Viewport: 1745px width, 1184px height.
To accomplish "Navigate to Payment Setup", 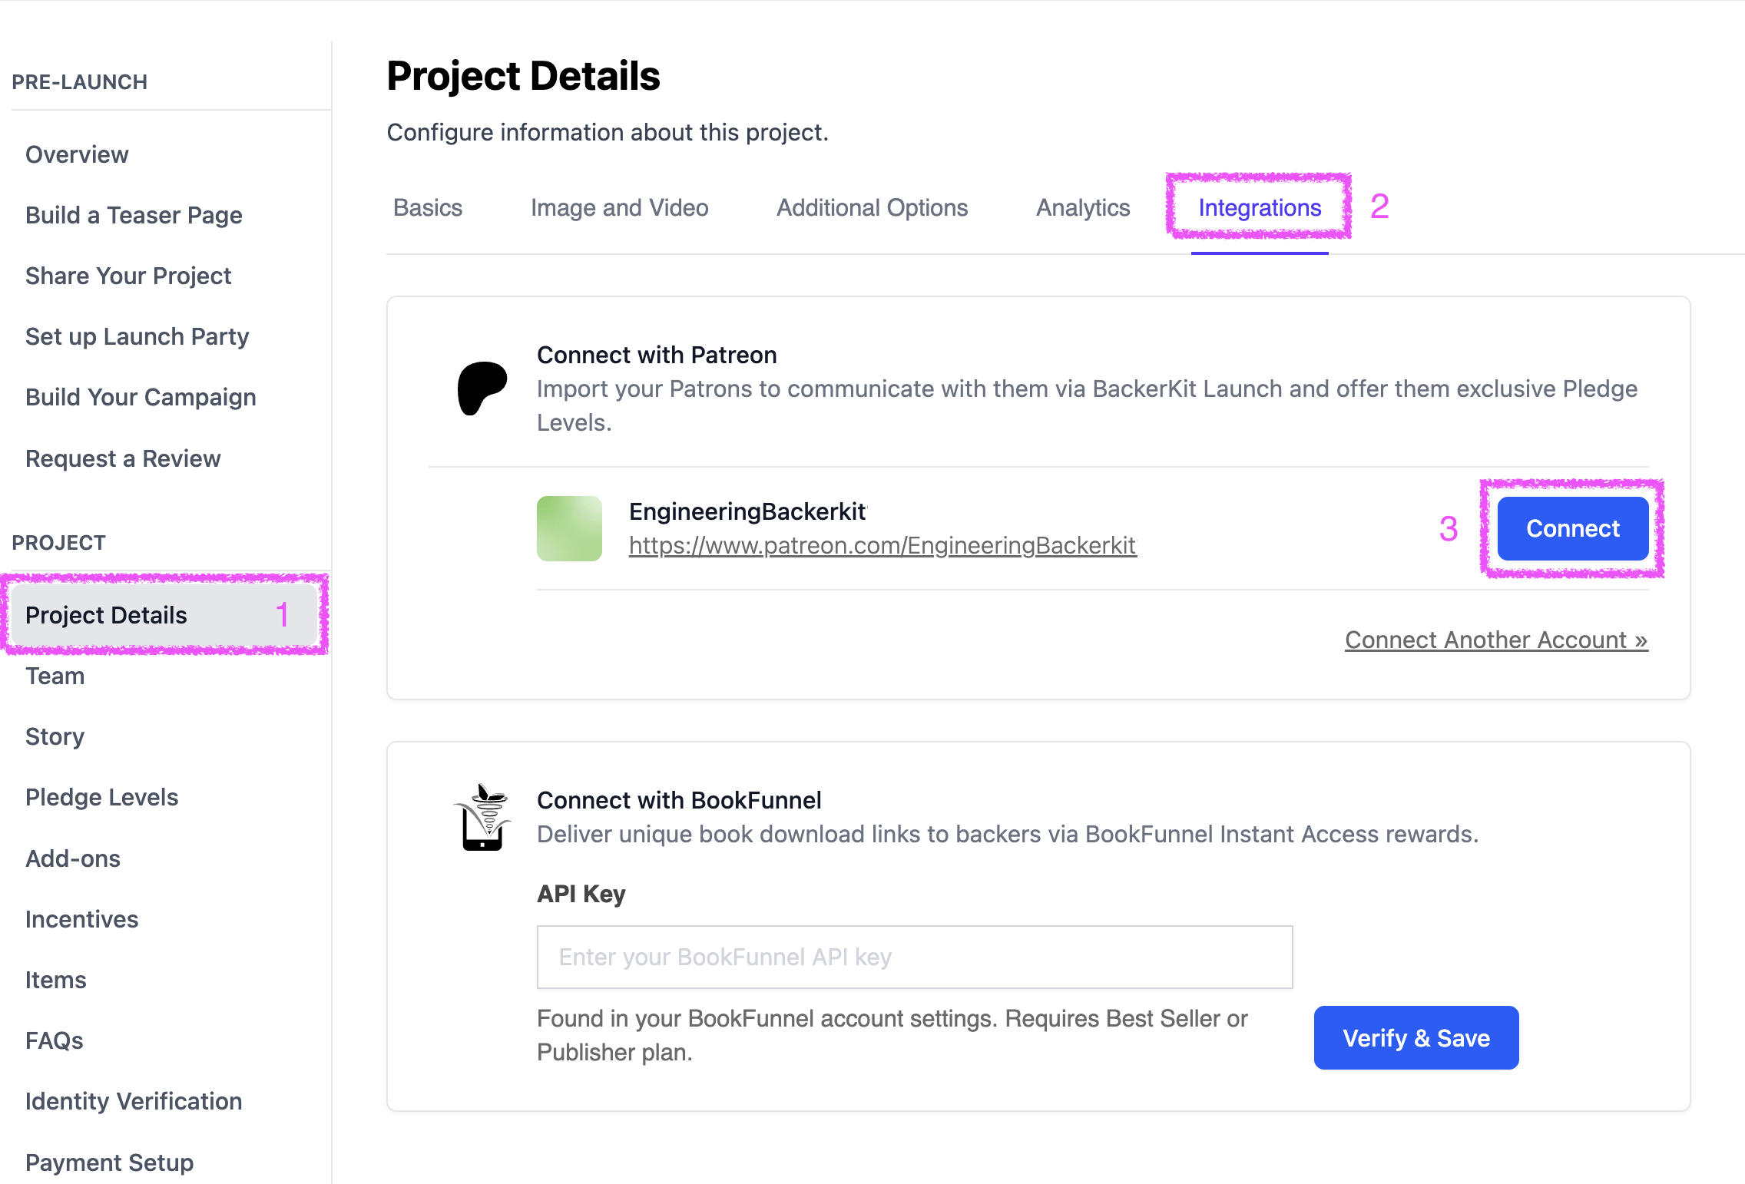I will pyautogui.click(x=109, y=1162).
